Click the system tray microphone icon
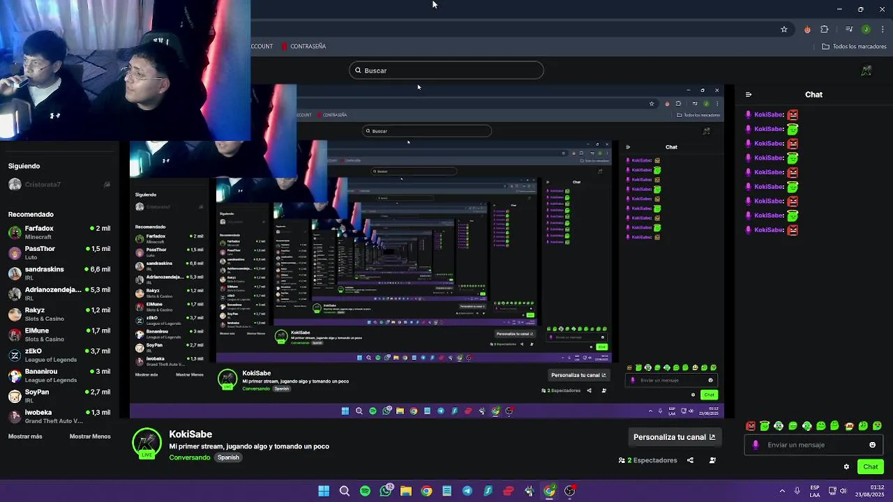Screen dimensions: 893x502 coord(797,491)
